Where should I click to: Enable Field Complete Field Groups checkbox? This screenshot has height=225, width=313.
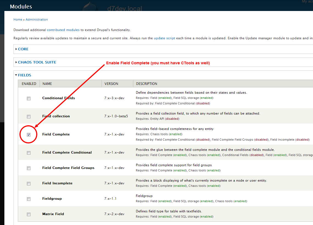tap(29, 168)
